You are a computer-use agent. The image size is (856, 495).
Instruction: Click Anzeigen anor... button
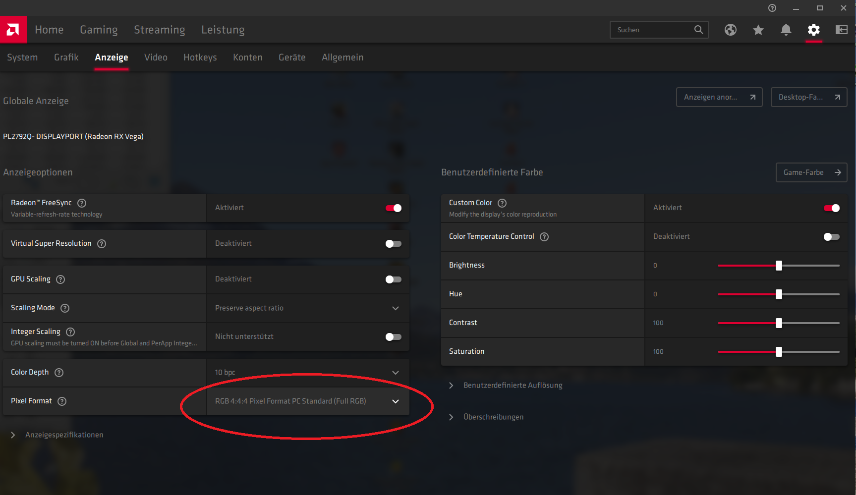tap(719, 97)
